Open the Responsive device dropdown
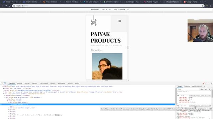The height and width of the screenshot is (119, 213). pos(95,10)
